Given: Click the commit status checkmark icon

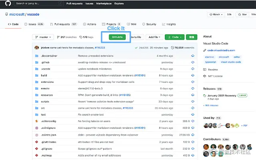Looking at the screenshot, I should (136, 48).
